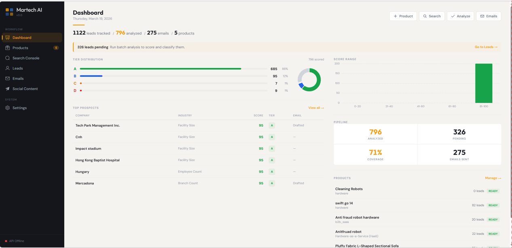Click the 82 leads count for swift go 14
Screen dimensions: 512x248
[x=478, y=205]
